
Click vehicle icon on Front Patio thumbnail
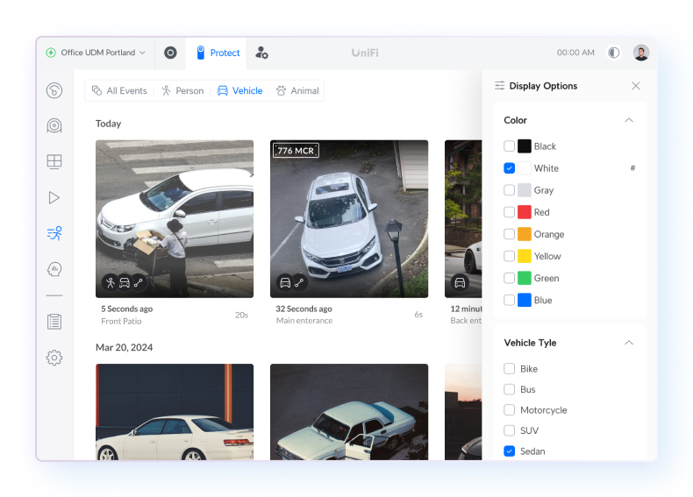(x=125, y=283)
